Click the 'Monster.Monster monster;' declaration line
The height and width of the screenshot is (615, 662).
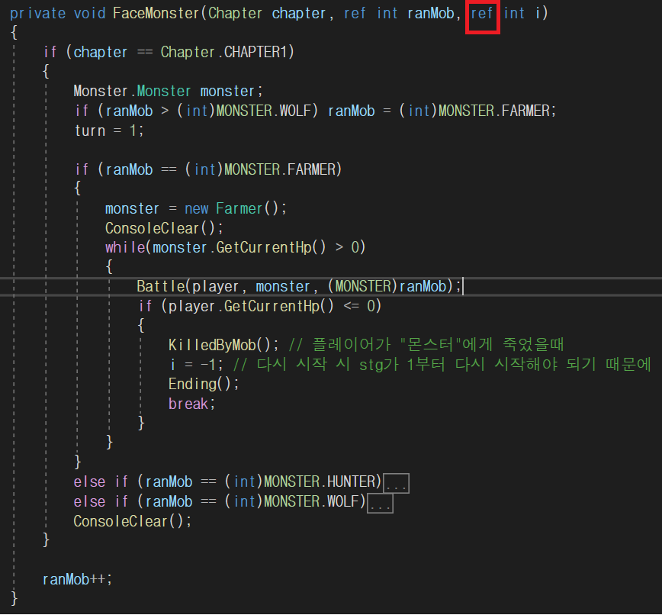point(168,92)
